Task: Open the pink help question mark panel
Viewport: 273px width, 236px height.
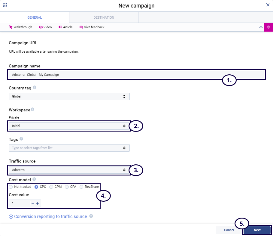Action: [x=268, y=27]
